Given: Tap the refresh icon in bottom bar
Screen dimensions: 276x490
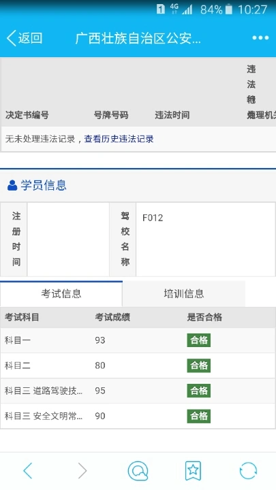Looking at the screenshot, I should coord(248,470).
